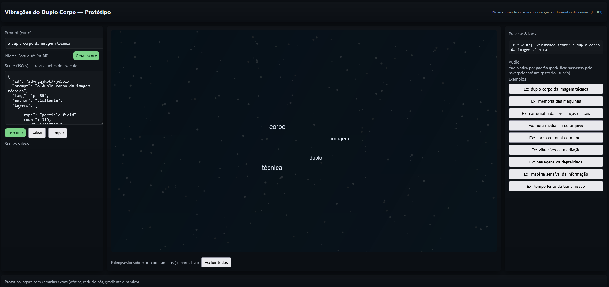The image size is (609, 287).
Task: Pick example 'aura mediática do arquivo'
Action: (x=556, y=125)
